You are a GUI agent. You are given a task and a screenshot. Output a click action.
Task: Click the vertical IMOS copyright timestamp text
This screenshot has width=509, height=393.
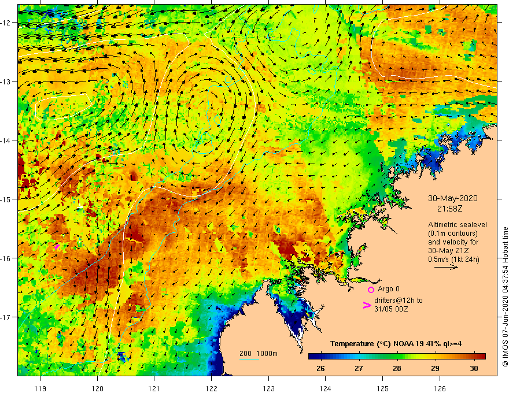point(505,296)
